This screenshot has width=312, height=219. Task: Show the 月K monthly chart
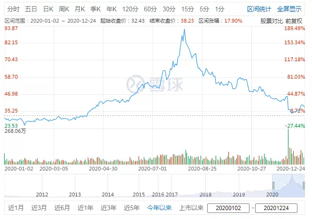tap(80, 9)
